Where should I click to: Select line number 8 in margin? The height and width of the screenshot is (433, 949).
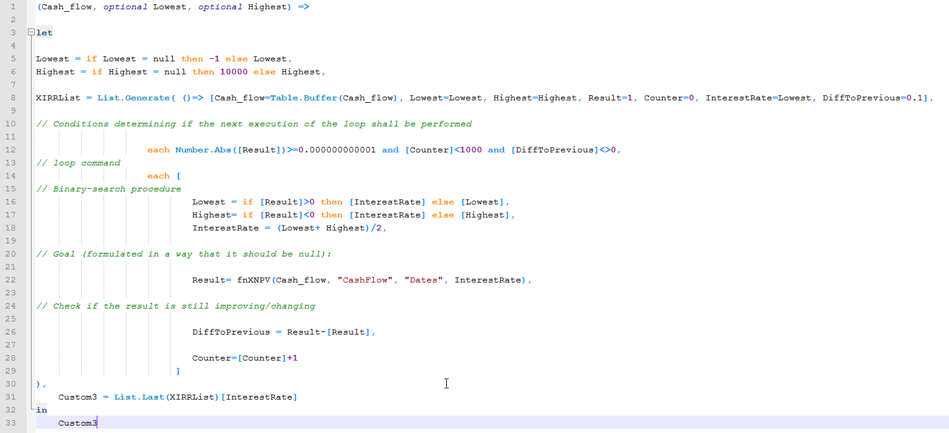[13, 98]
